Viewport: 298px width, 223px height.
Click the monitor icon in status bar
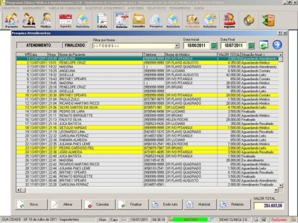click(x=264, y=219)
